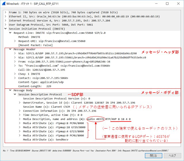Screen dimensions: 184x161
Task: Collapse the Message Header section
Action: [10, 49]
